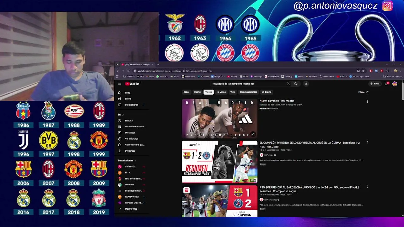
Task: Open the Postulaciones bookmarks folder
Action: [327, 76]
